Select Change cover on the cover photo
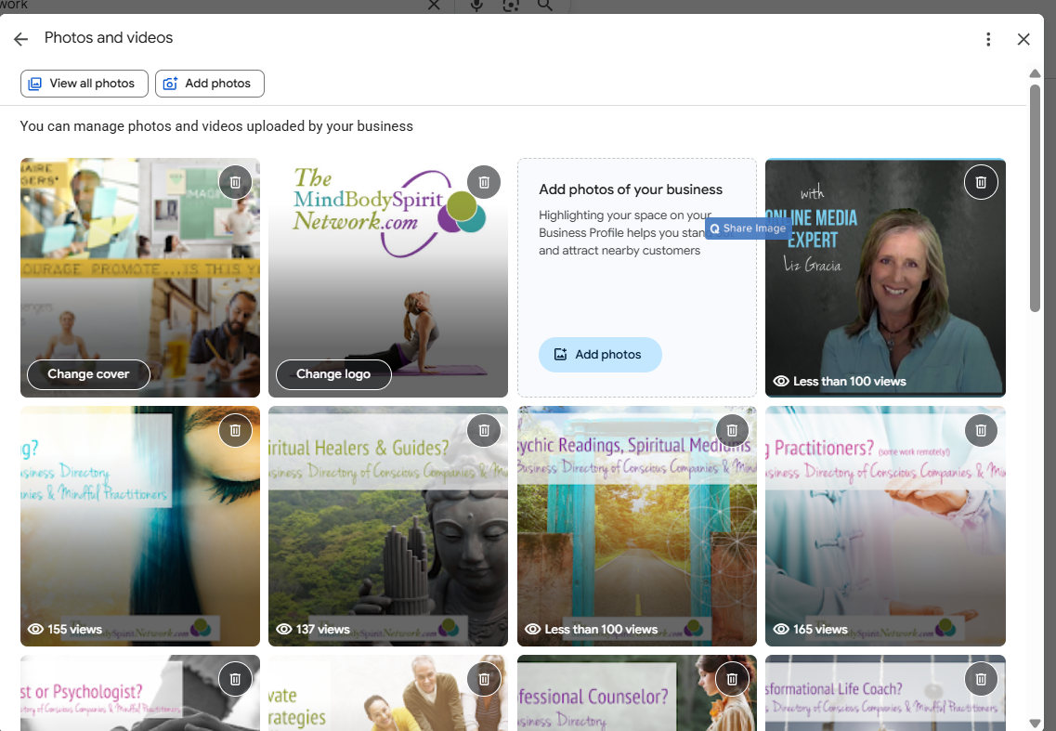This screenshot has height=731, width=1056. [88, 374]
